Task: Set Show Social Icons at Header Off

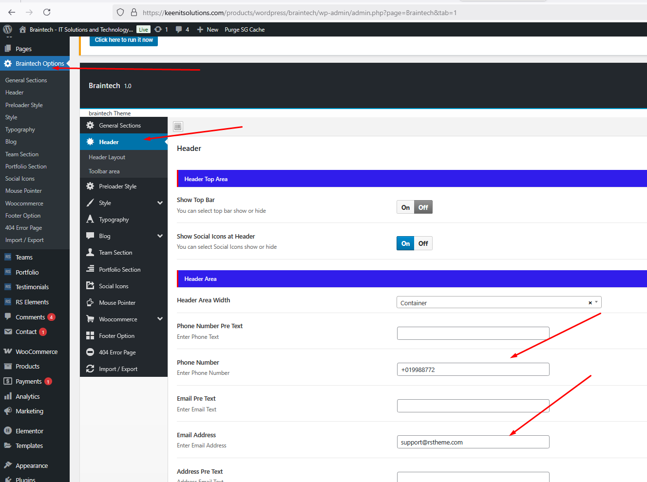Action: [x=423, y=243]
